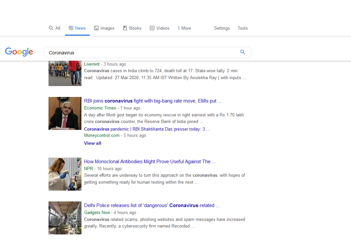Open the Livemint walking crowd thumbnail
Viewport: 351px width, 243px height.
[65, 73]
